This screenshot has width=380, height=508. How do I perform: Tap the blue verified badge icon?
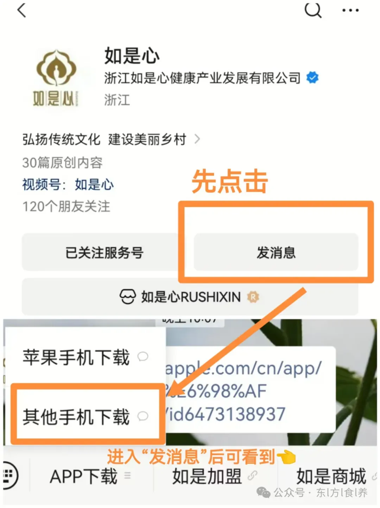[x=312, y=77]
